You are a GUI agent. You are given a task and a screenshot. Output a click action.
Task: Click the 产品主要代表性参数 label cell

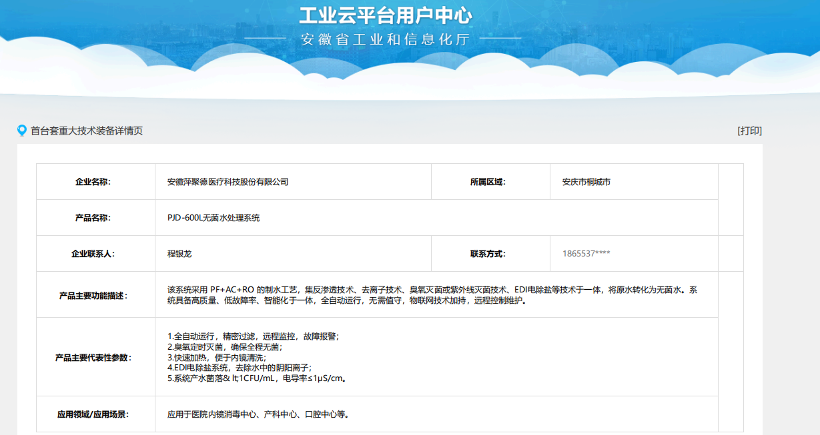tap(95, 356)
